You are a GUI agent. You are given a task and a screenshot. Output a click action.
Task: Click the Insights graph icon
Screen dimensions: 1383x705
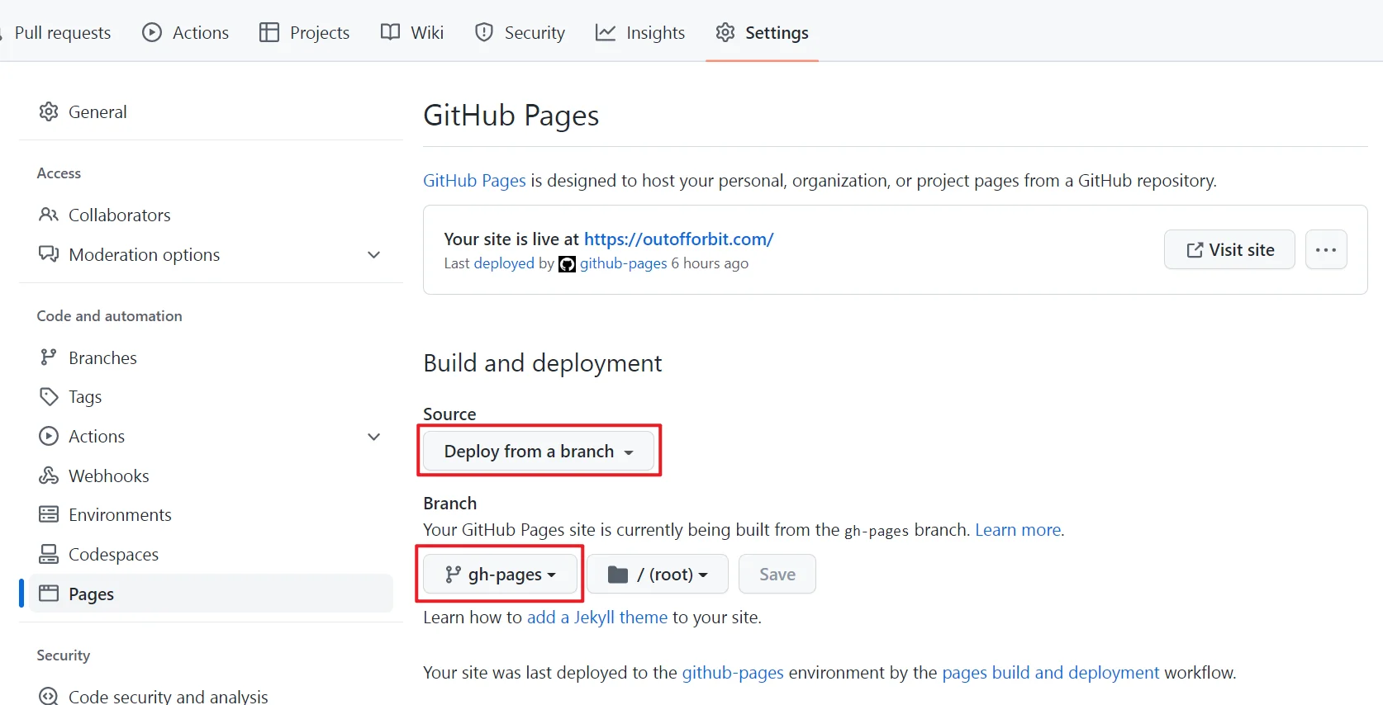(x=606, y=32)
